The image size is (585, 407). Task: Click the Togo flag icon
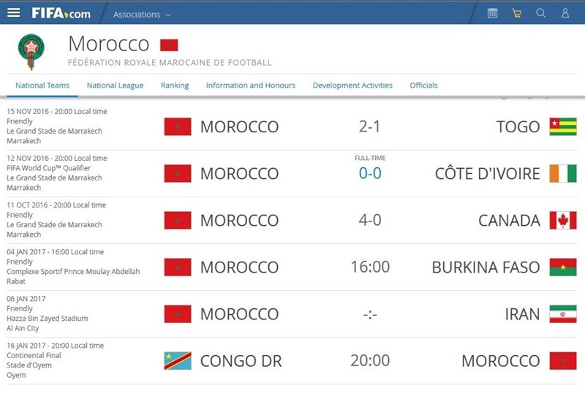coord(562,126)
